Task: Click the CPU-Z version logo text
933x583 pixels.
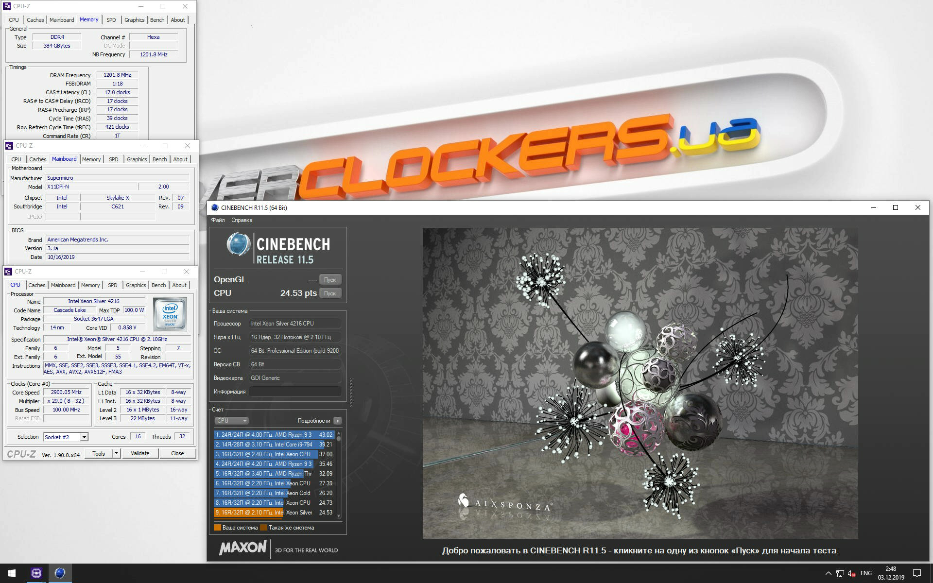Action: click(21, 454)
